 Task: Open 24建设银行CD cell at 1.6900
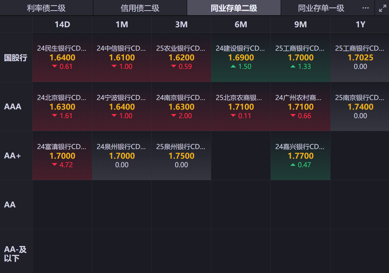click(241, 58)
